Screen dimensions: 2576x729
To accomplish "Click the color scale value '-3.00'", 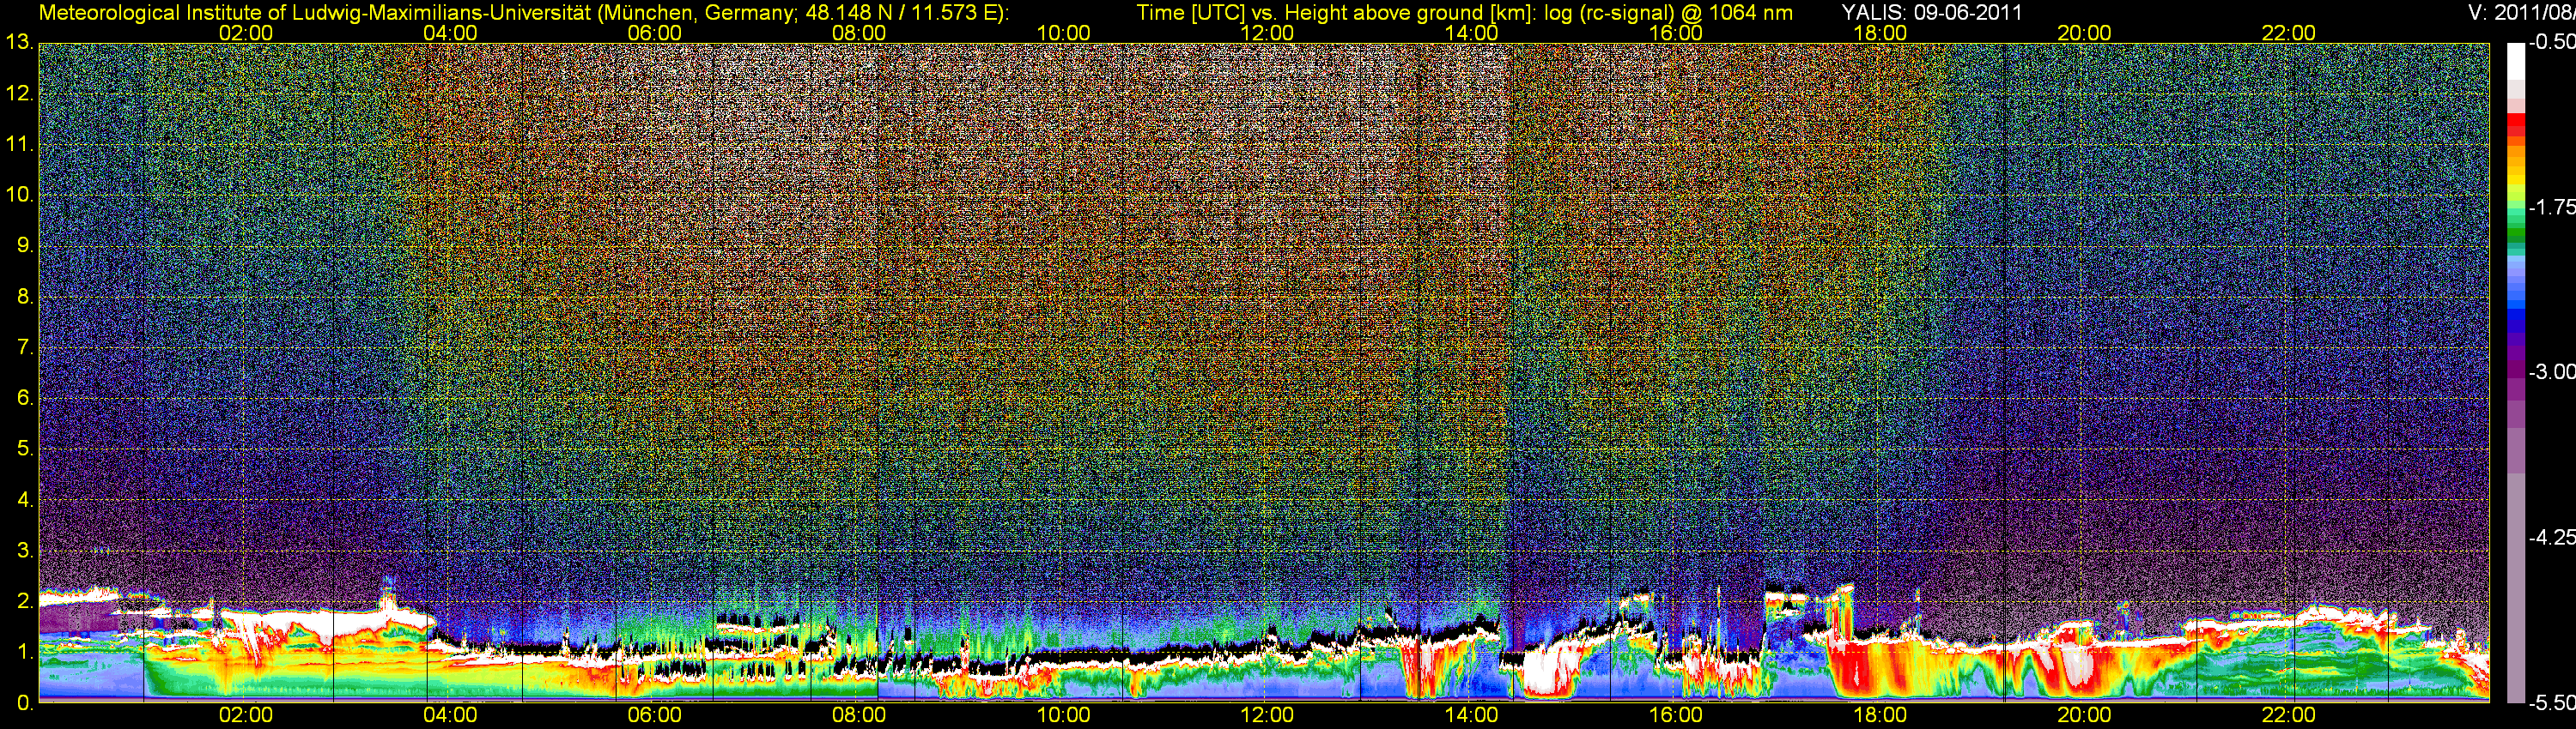I will tap(2551, 371).
